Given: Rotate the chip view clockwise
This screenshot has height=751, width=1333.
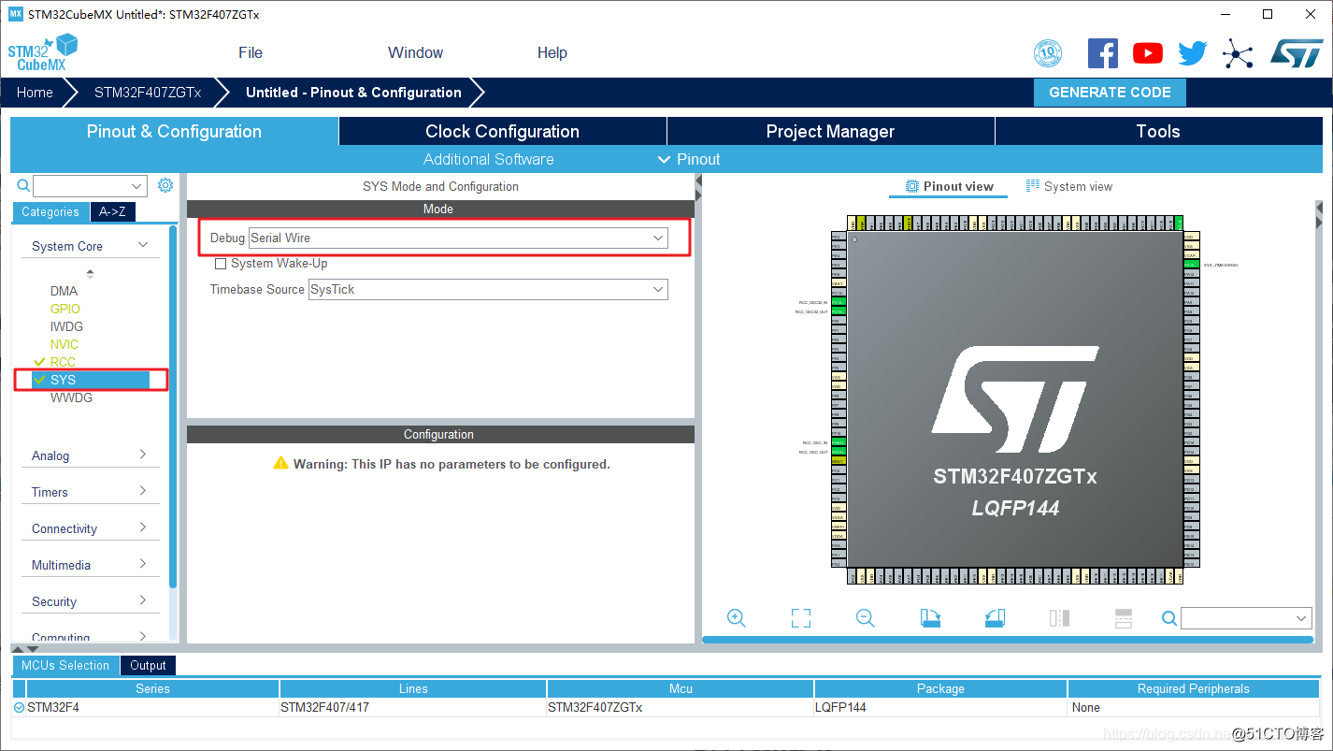Looking at the screenshot, I should point(930,618).
